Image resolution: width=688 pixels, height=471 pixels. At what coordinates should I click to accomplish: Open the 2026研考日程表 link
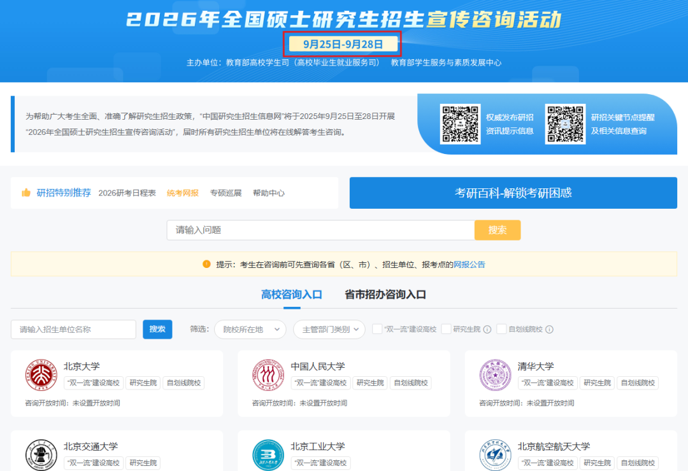coord(127,193)
